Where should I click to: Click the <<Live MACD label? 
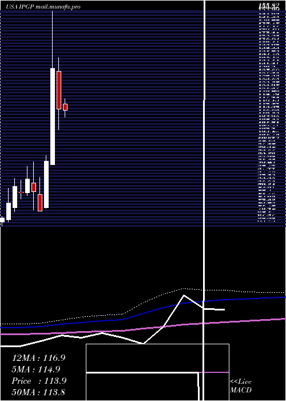tap(241, 386)
